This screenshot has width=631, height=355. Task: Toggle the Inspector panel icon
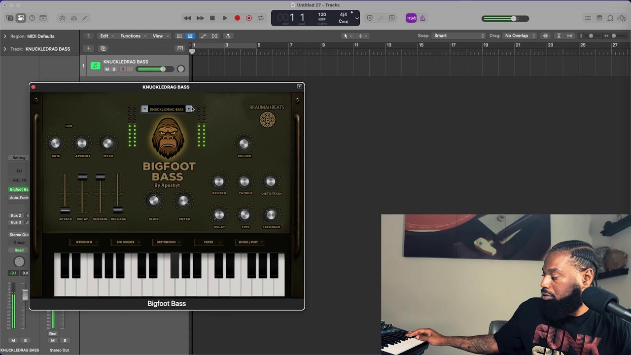21,18
